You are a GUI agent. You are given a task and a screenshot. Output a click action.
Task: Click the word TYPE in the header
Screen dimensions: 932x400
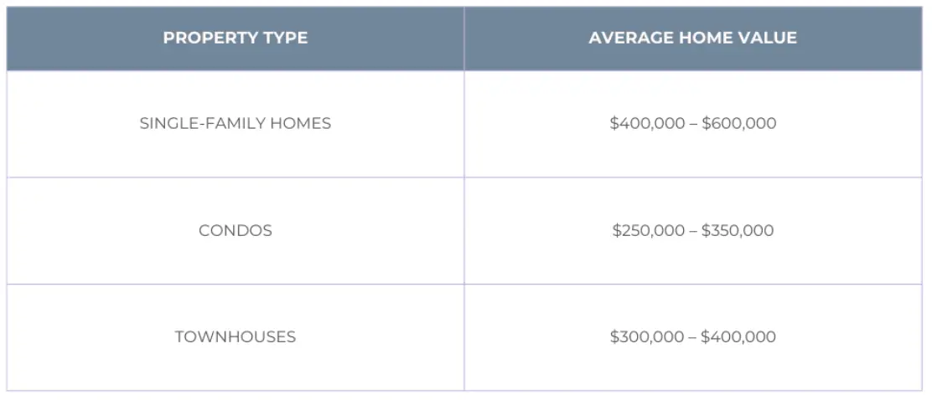click(x=286, y=38)
